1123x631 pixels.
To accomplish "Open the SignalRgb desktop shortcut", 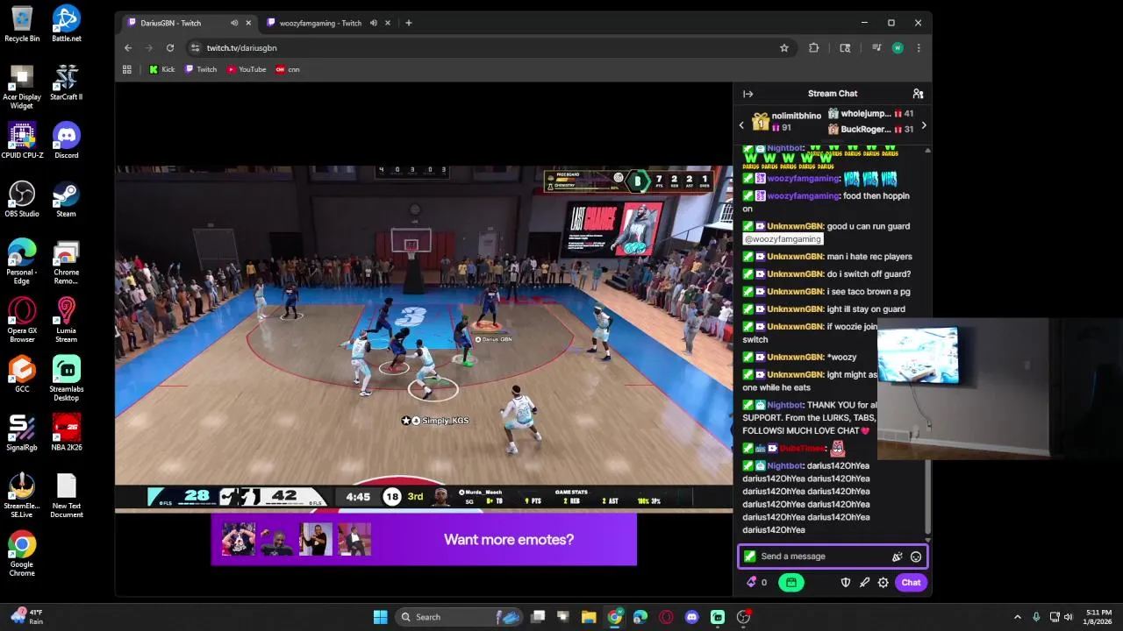I will tap(22, 433).
